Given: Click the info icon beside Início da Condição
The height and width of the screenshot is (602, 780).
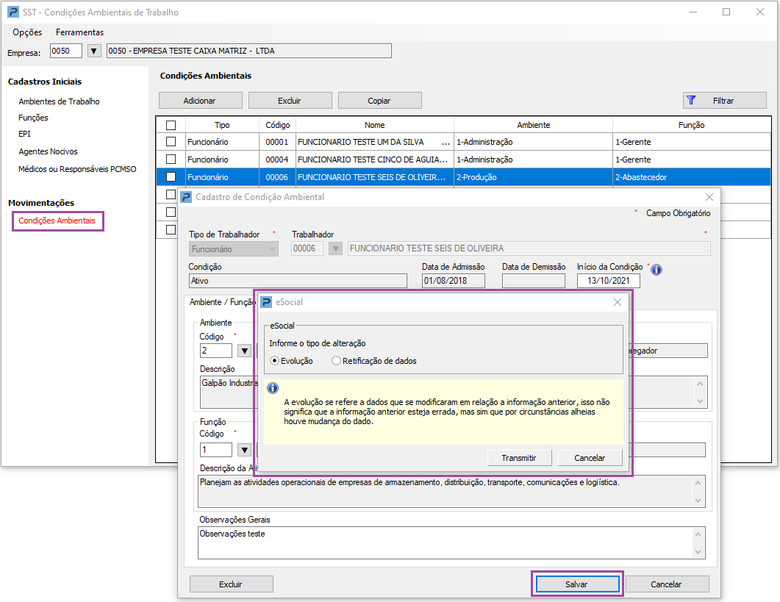Looking at the screenshot, I should pyautogui.click(x=656, y=270).
